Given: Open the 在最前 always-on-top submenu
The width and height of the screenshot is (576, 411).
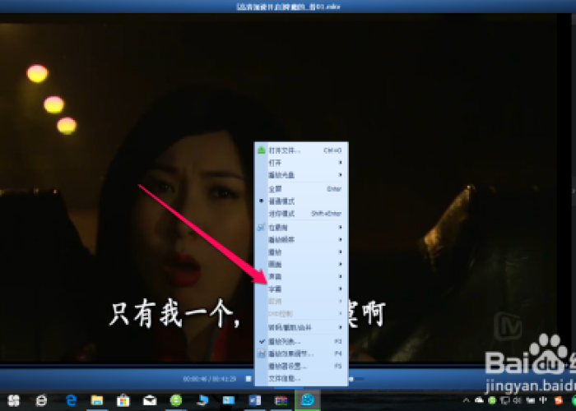Looking at the screenshot, I should [x=301, y=228].
